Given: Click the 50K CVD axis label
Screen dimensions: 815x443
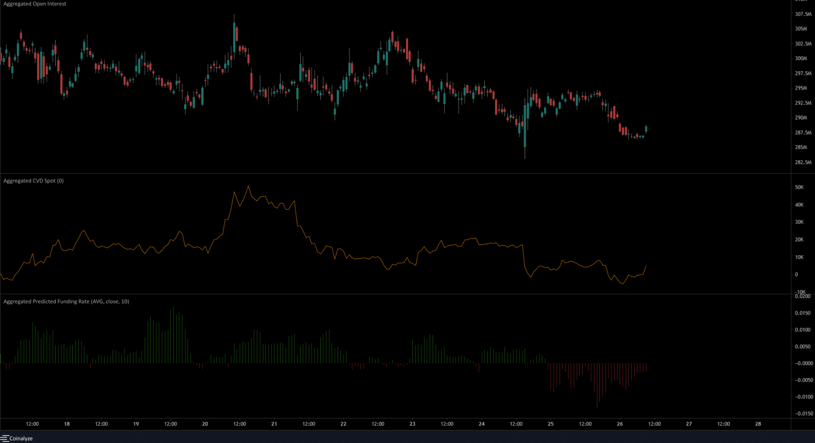Looking at the screenshot, I should [799, 187].
